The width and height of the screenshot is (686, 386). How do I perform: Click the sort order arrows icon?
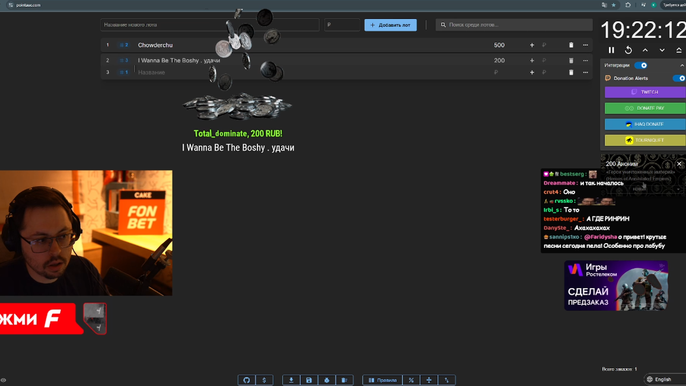click(446, 380)
